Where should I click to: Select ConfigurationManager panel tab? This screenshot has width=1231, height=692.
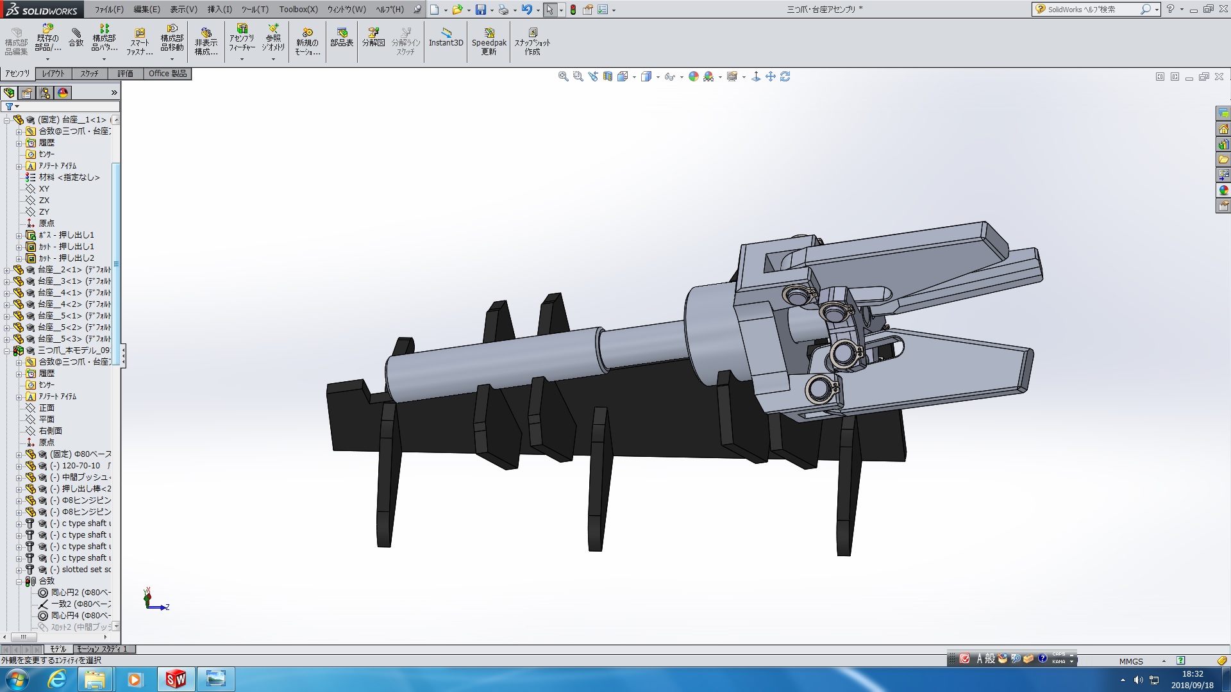pyautogui.click(x=45, y=93)
